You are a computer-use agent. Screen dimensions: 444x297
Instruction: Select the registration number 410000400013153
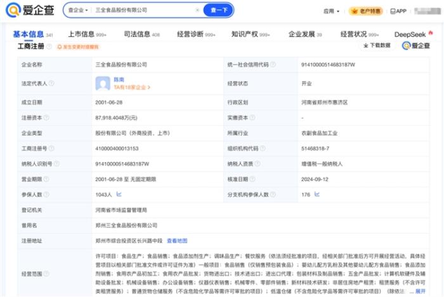pos(117,149)
